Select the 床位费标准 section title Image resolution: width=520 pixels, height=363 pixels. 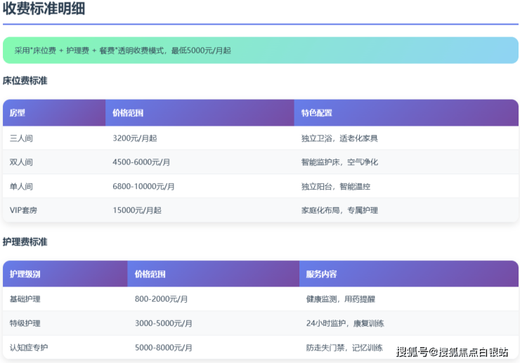(x=25, y=81)
